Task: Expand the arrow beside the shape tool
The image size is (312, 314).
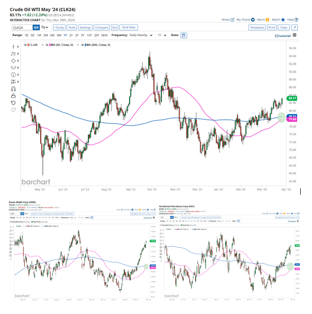Action: point(18,61)
